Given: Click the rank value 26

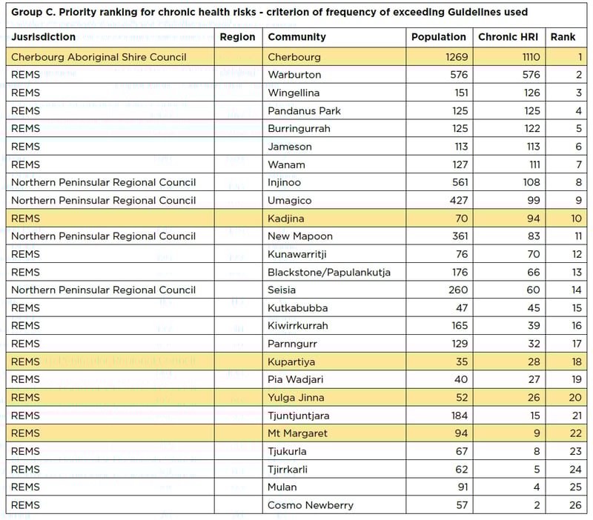Looking at the screenshot, I should pos(576,505).
